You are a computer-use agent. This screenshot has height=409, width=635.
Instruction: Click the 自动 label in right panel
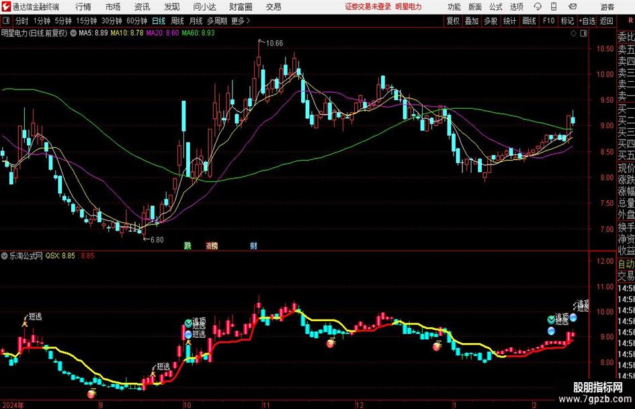coord(626,264)
